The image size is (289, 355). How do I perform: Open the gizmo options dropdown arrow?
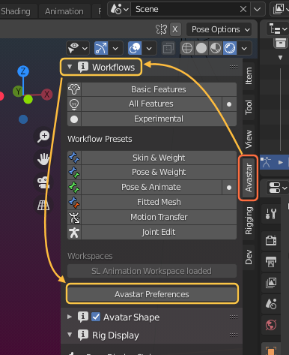115,48
